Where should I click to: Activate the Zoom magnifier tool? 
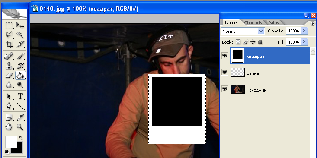click(20, 127)
